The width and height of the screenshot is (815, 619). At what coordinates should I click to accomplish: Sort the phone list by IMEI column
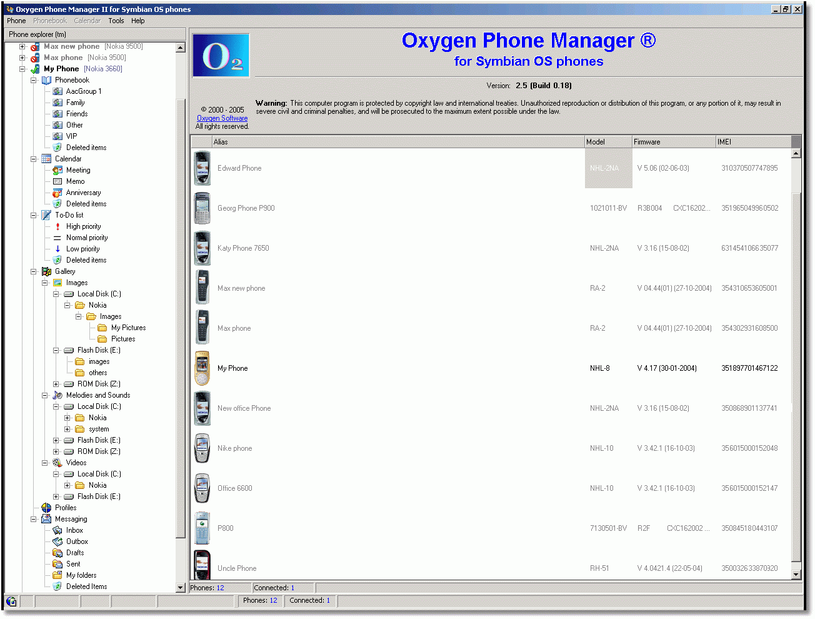(754, 142)
